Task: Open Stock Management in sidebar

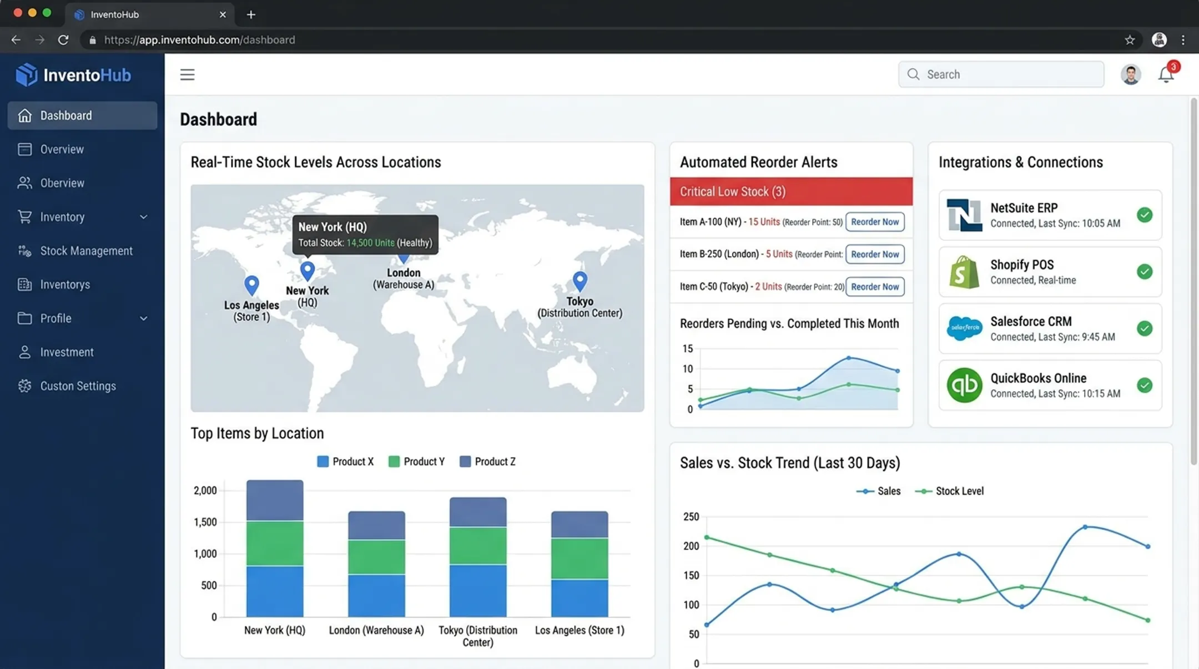Action: [x=82, y=251]
